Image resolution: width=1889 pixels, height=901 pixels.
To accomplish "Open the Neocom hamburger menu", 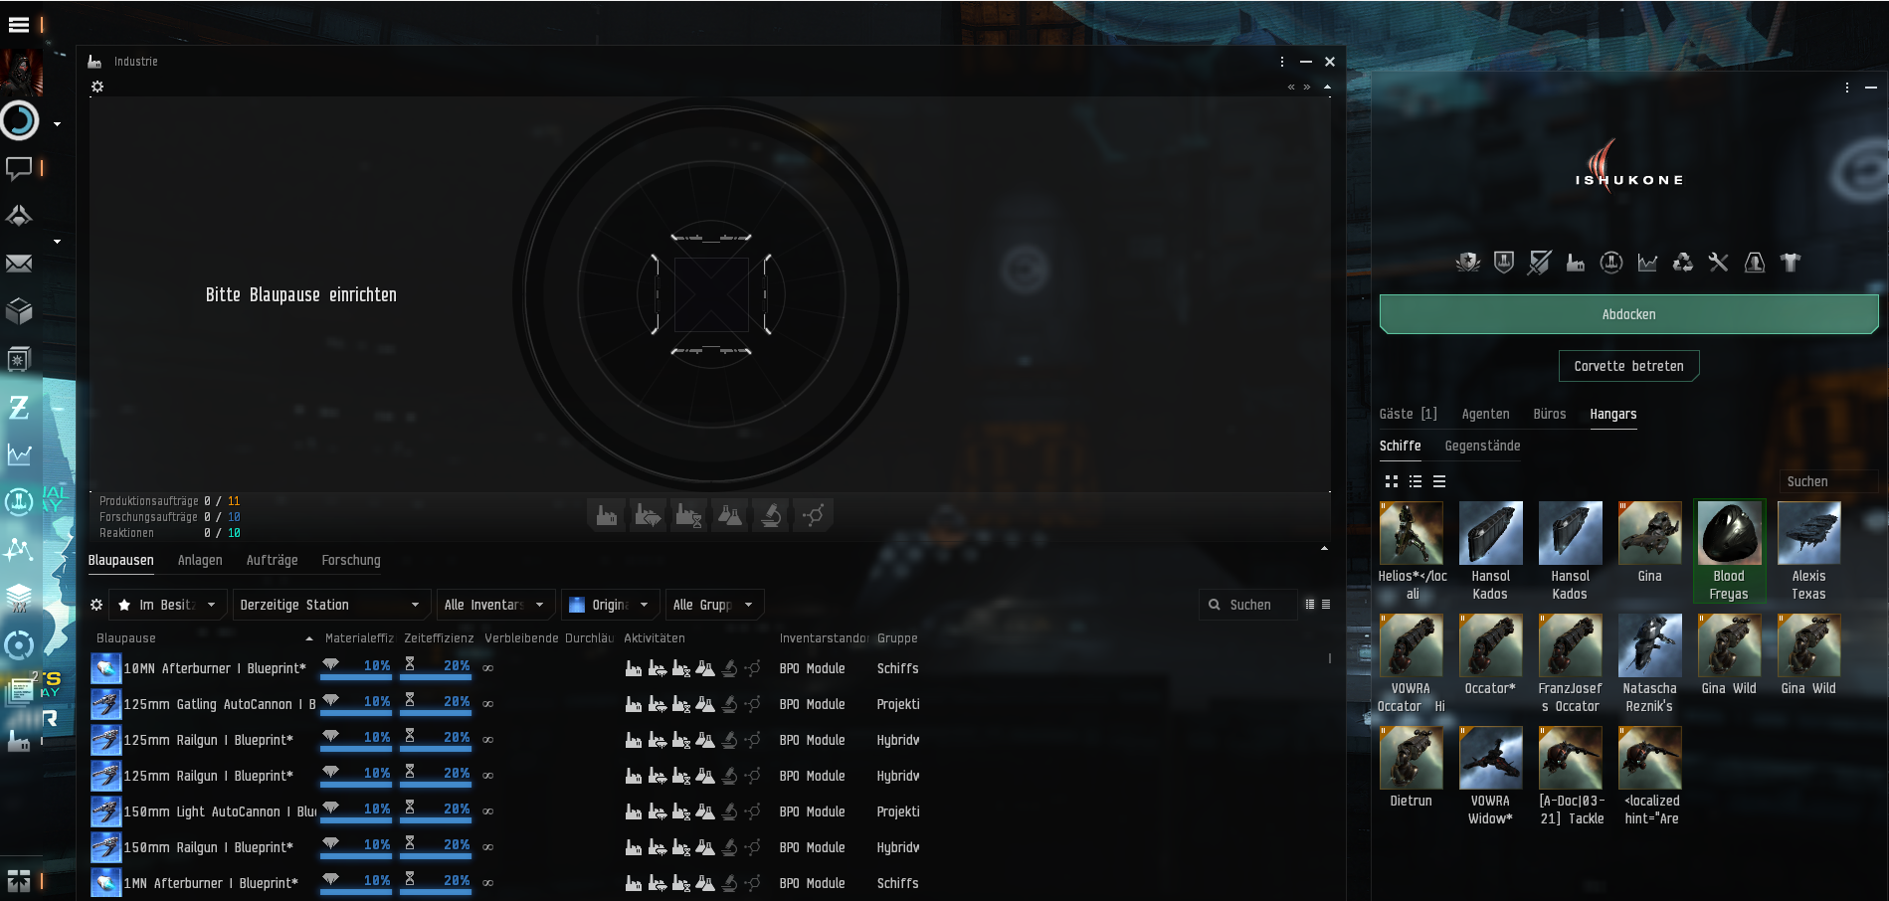I will click(x=19, y=25).
